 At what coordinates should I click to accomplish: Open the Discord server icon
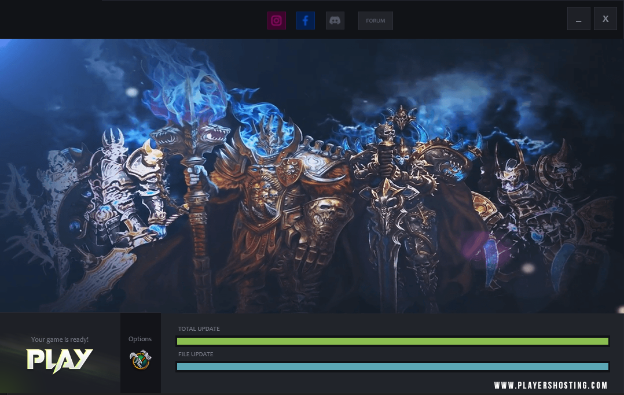click(x=335, y=21)
